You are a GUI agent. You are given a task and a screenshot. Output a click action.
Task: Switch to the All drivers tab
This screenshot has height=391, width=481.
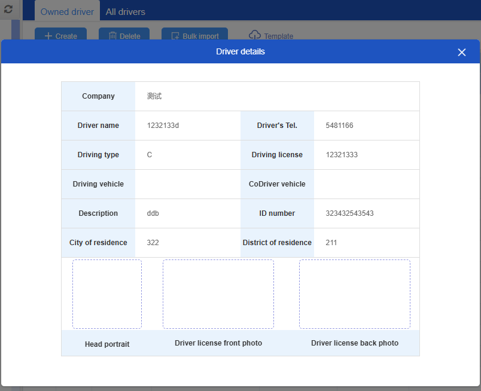[x=125, y=12]
